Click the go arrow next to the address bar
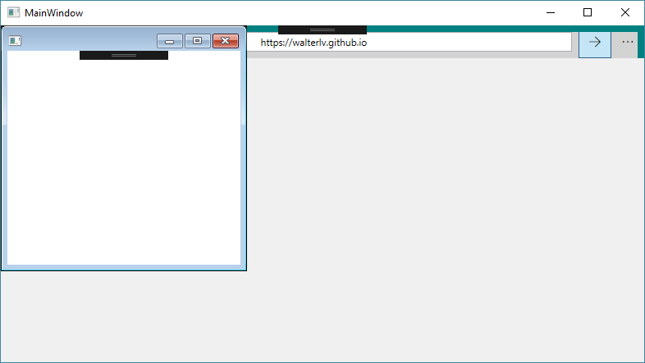The width and height of the screenshot is (645, 363). tap(595, 45)
